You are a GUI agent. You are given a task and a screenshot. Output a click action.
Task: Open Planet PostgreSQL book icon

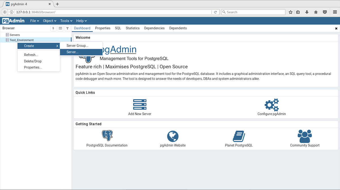pos(239,136)
